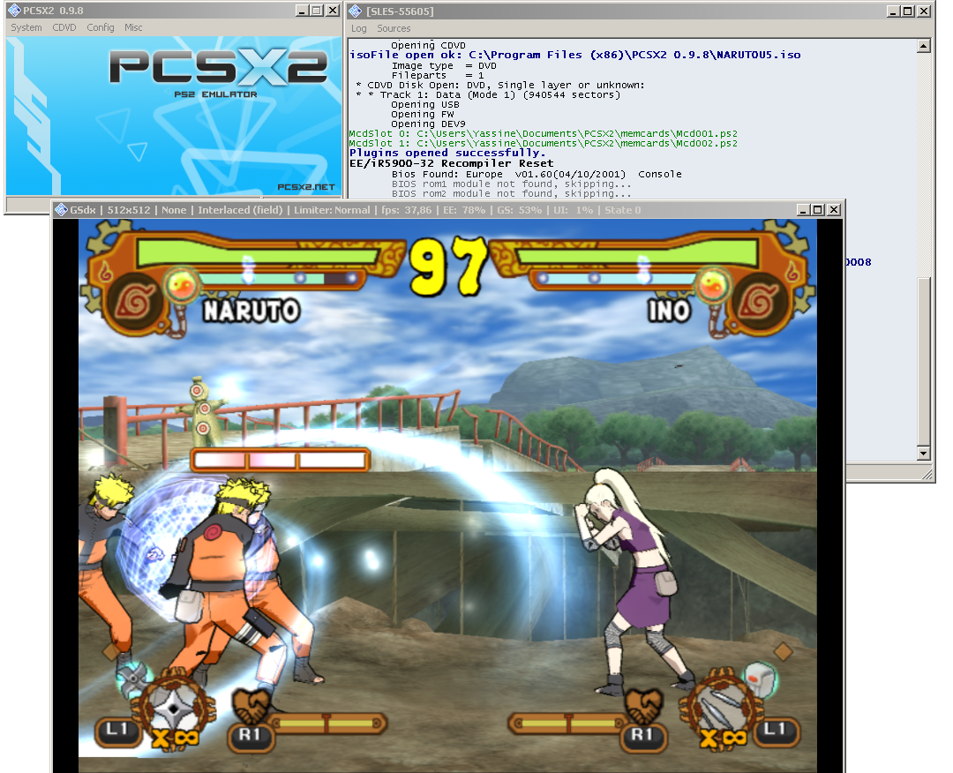
Task: Click the handshake icon above left R1
Action: pos(251,706)
